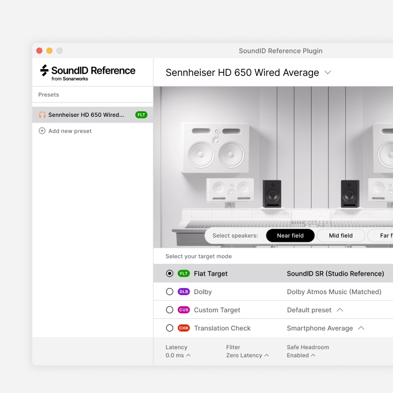Expand the Smartphone Average dropdown
The image size is (393, 393).
[x=361, y=328]
